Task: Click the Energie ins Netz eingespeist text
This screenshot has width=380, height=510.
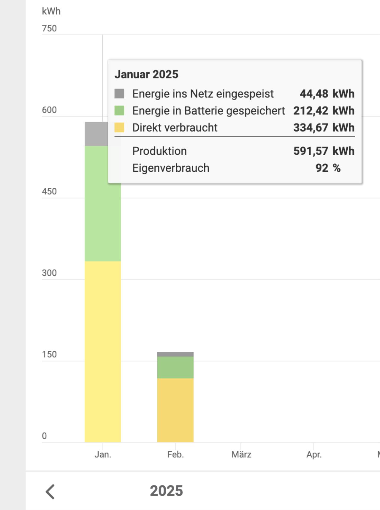Action: pos(203,94)
